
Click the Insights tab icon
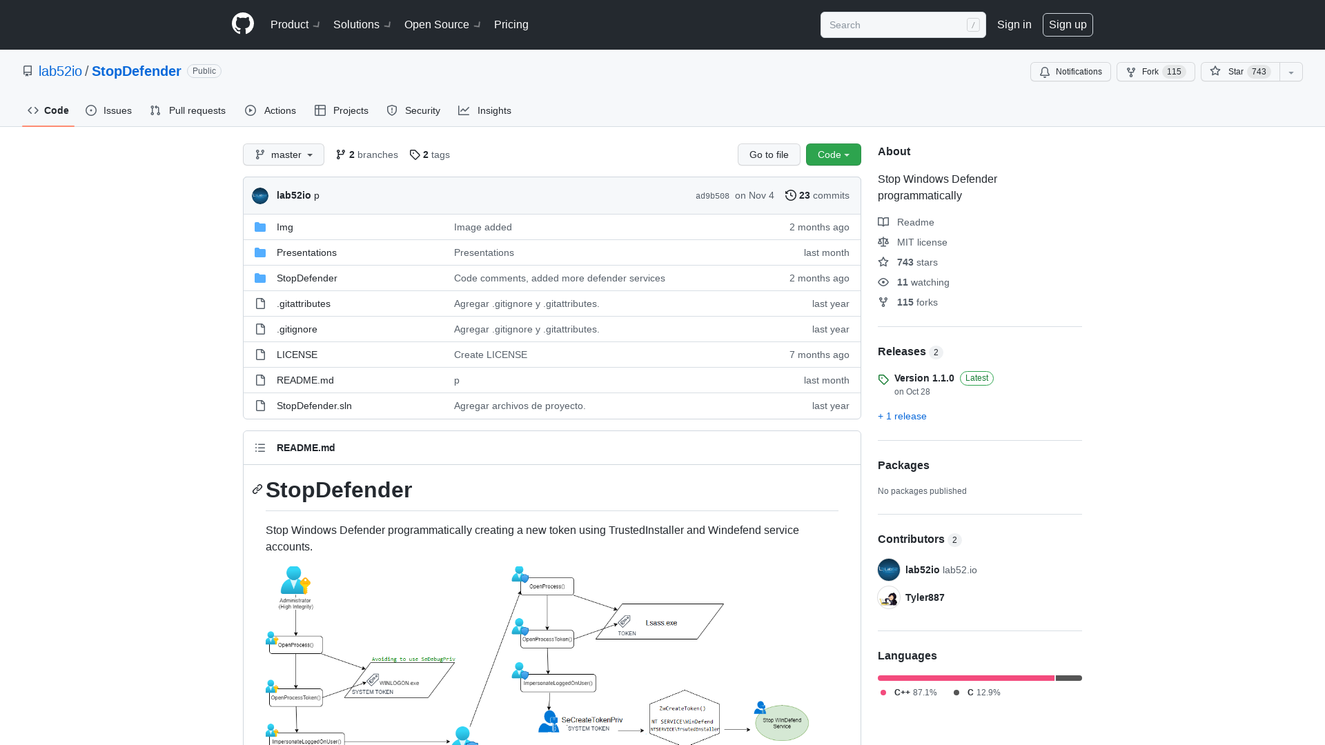click(464, 110)
